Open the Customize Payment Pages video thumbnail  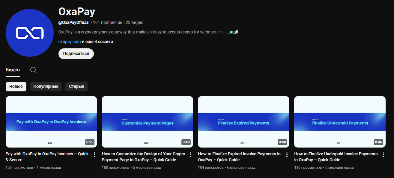click(147, 122)
